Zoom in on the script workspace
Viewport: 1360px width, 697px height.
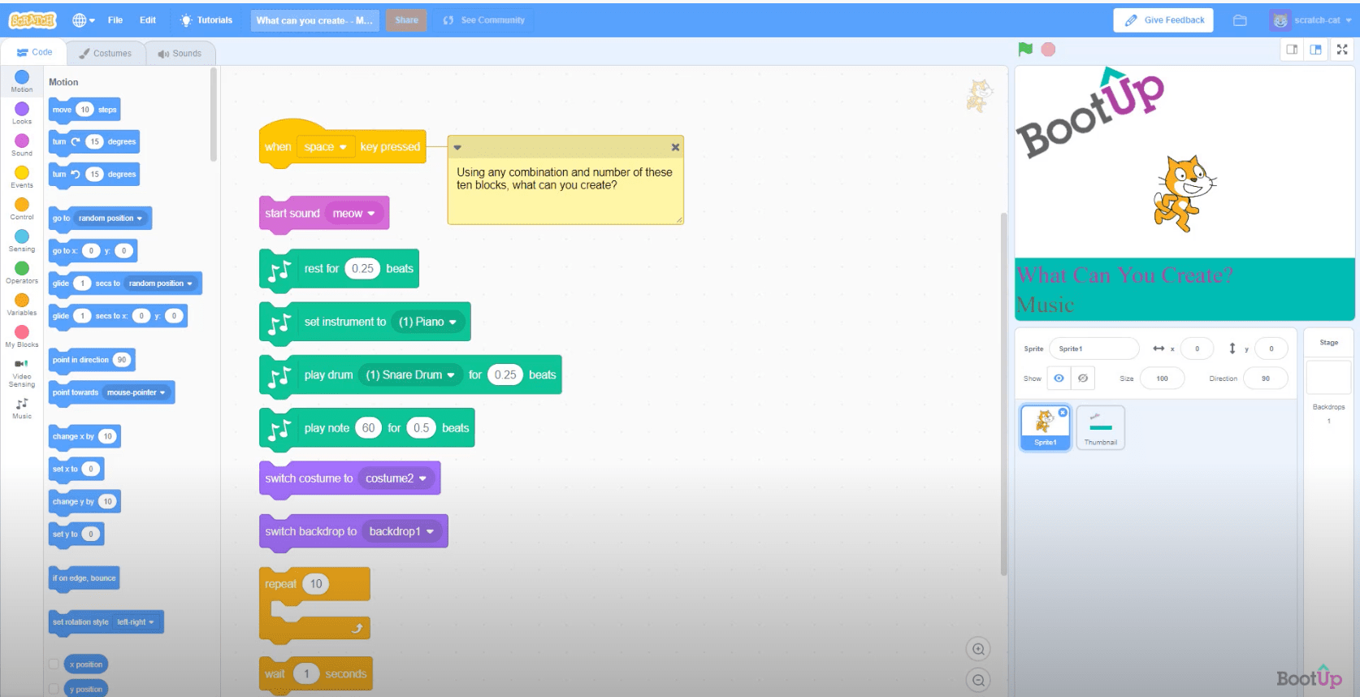(978, 649)
